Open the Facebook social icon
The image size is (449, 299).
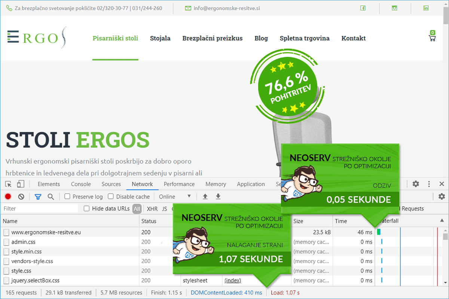point(363,8)
